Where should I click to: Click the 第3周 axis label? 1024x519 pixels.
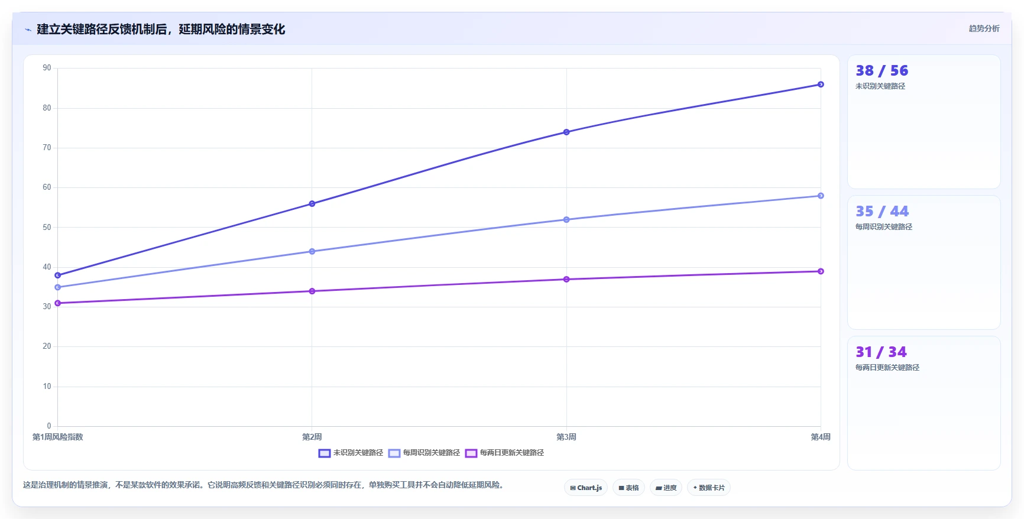click(566, 437)
